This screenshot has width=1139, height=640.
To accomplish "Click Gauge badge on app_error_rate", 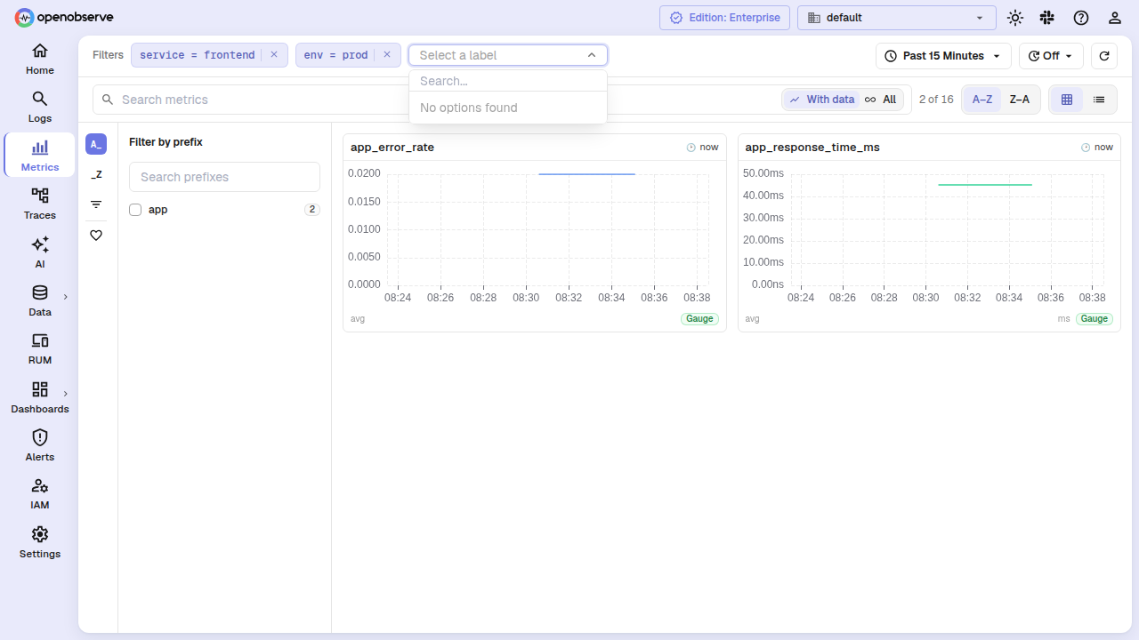I will [x=700, y=318].
